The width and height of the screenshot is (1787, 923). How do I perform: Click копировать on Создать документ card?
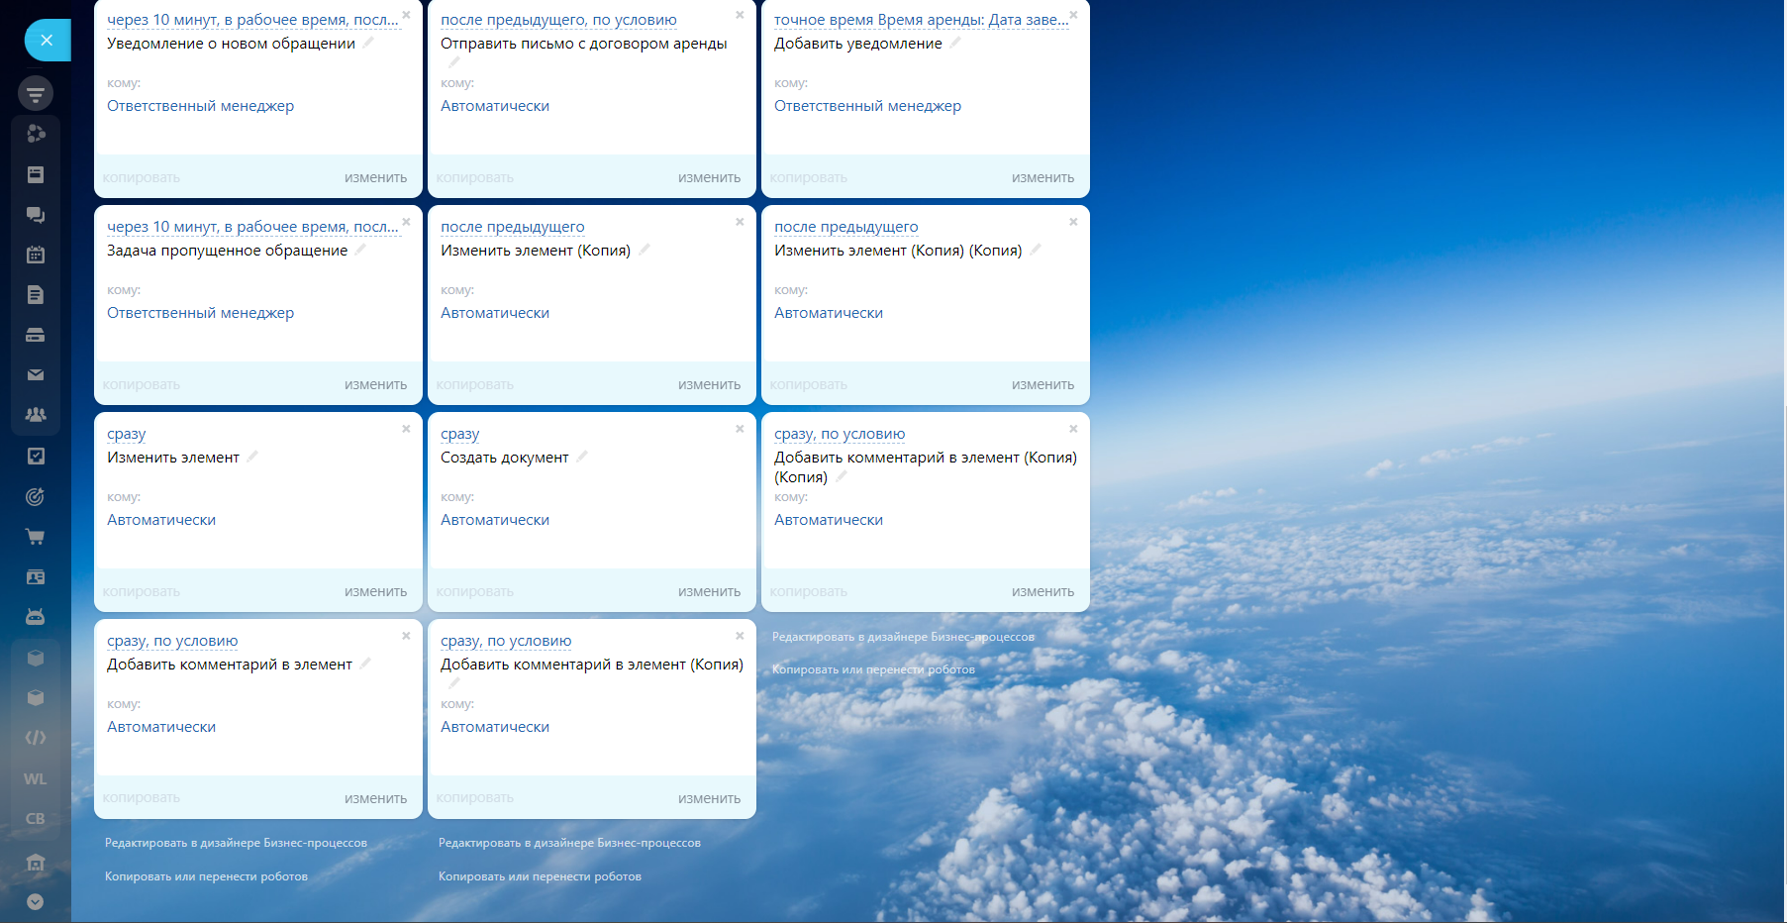[475, 592]
